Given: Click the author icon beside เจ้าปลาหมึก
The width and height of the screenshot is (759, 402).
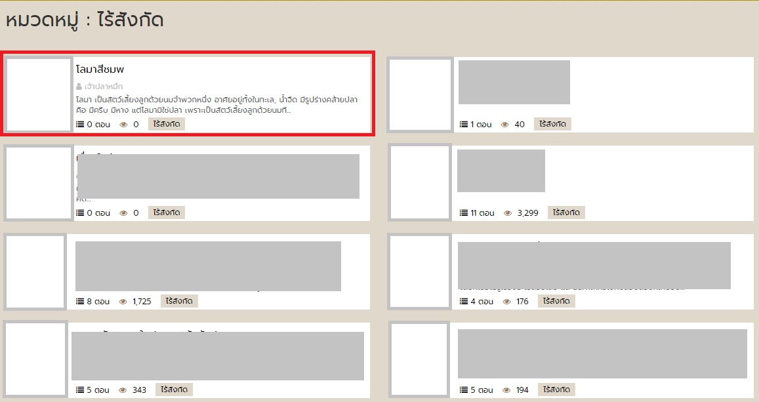Looking at the screenshot, I should (x=79, y=87).
